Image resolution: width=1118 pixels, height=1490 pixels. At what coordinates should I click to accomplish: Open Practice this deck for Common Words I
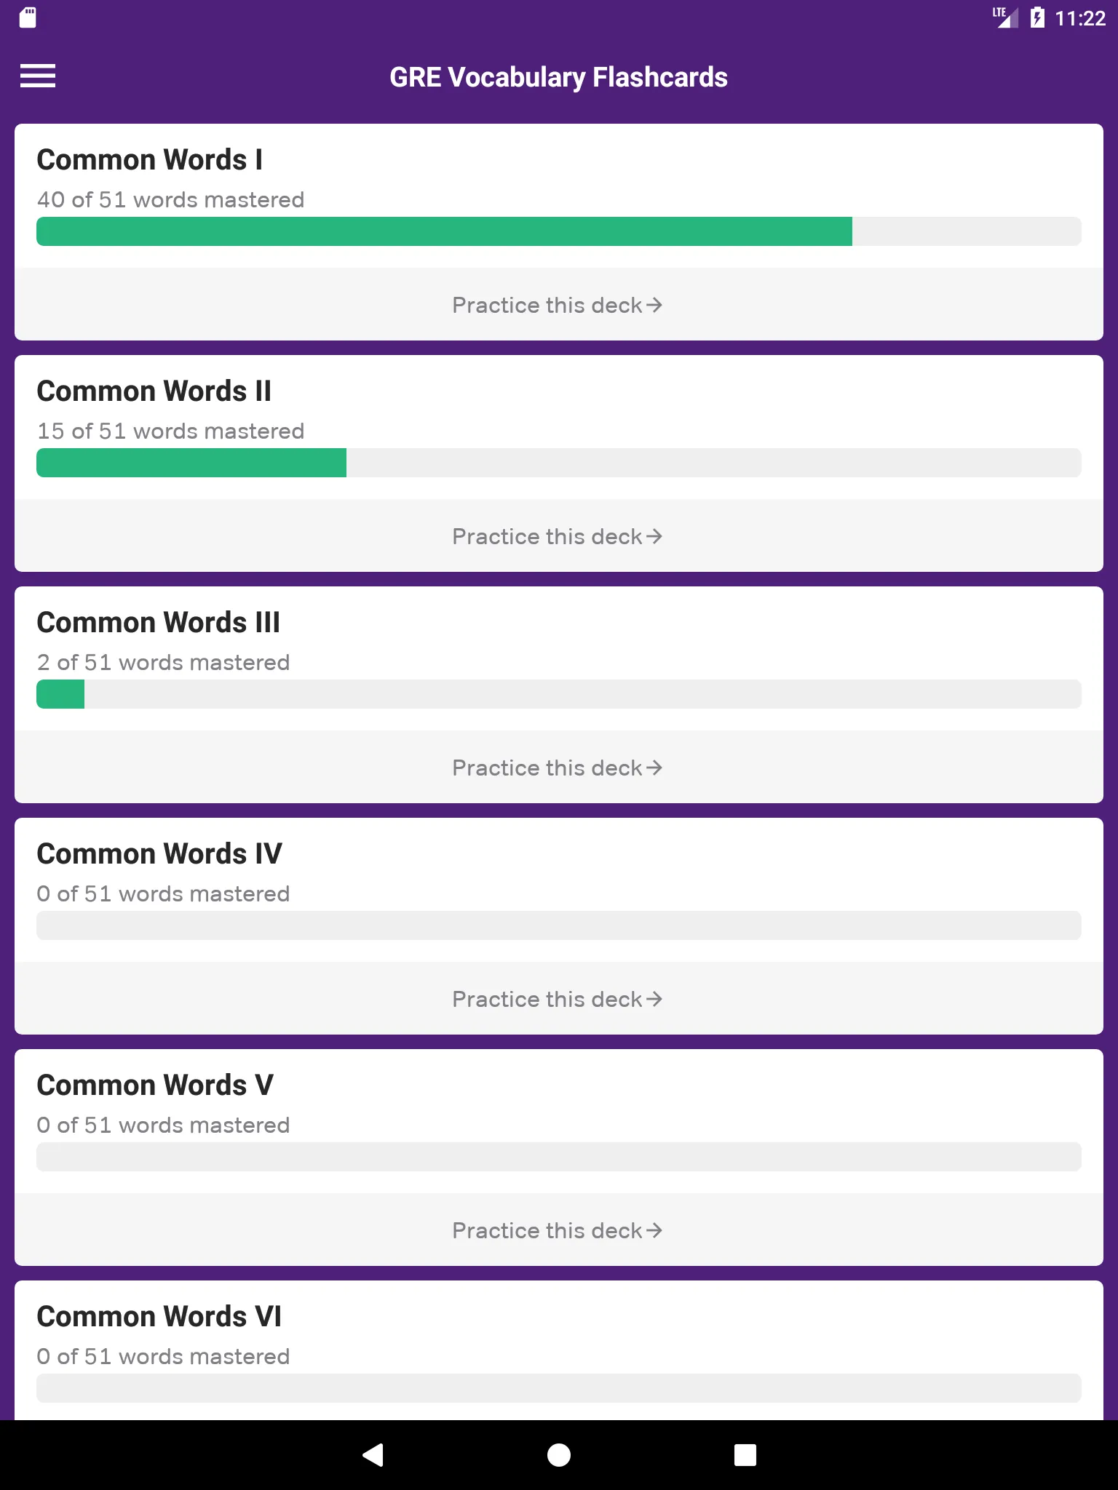(557, 305)
